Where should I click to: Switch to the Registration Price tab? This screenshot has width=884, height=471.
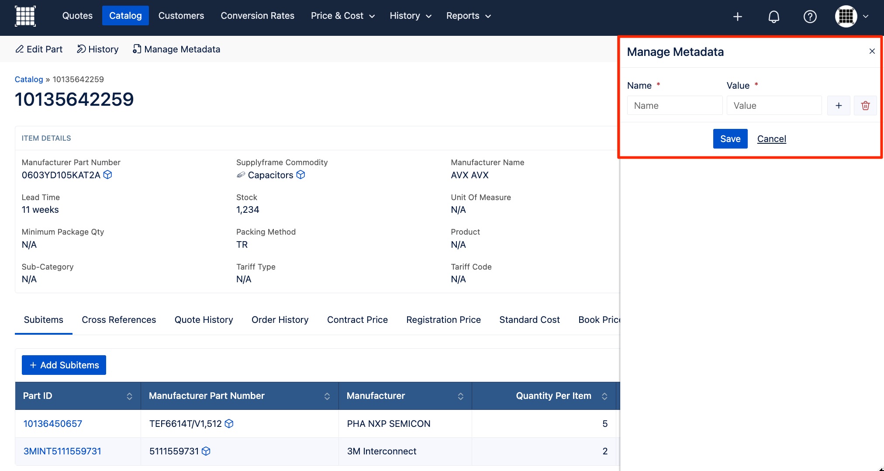(x=443, y=320)
